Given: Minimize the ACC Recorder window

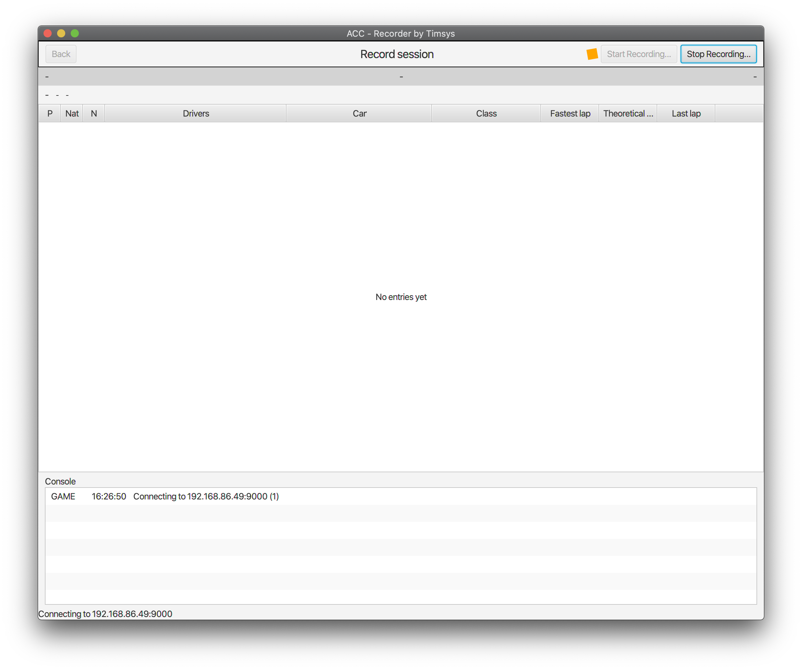Looking at the screenshot, I should tap(61, 33).
